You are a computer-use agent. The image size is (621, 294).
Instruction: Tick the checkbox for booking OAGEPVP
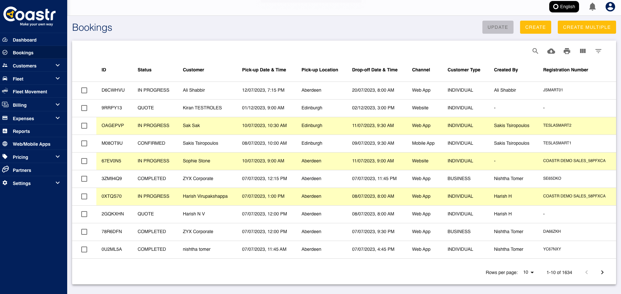[x=84, y=126]
